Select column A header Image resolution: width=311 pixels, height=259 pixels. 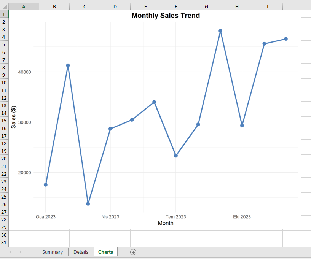point(24,6)
